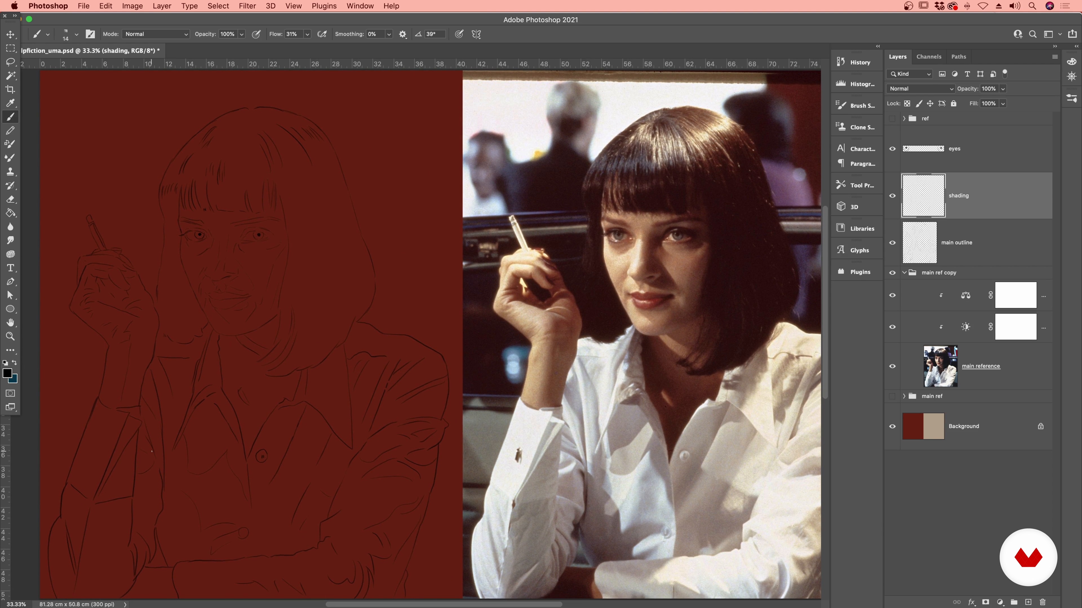Collapse the main ref copy group
This screenshot has width=1082, height=608.
click(904, 273)
